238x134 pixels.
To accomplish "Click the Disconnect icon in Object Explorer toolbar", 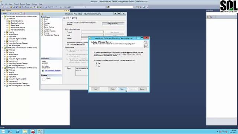I will tap(13, 13).
